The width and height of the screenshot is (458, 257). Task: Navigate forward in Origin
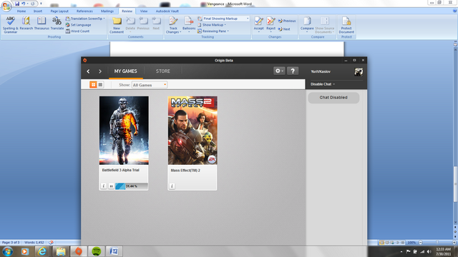click(100, 71)
